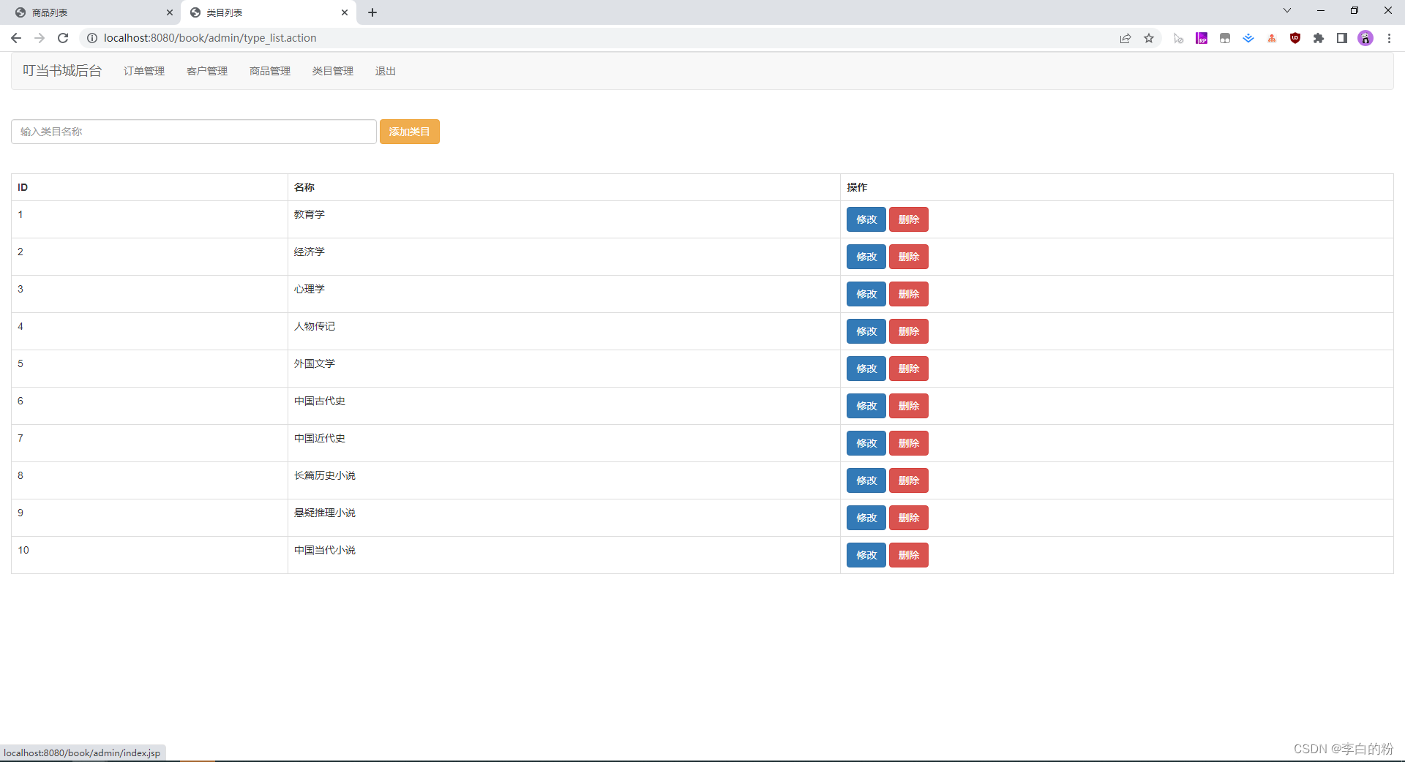Click 修改 for 心理学
The width and height of the screenshot is (1405, 762).
pyautogui.click(x=866, y=294)
